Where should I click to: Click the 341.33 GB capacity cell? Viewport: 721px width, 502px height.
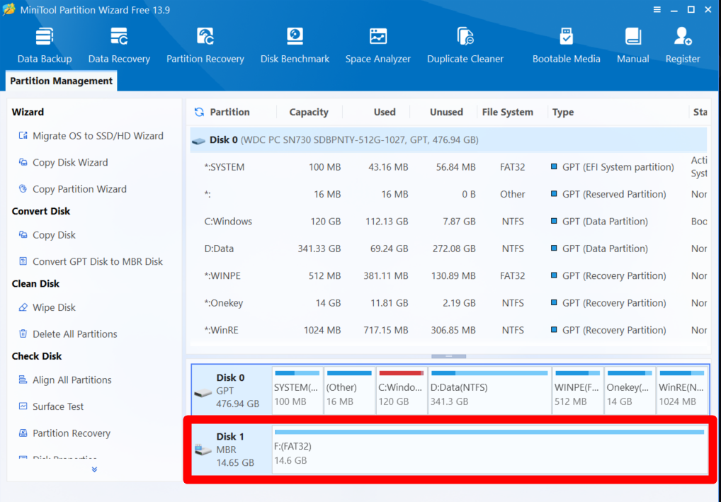tap(319, 249)
